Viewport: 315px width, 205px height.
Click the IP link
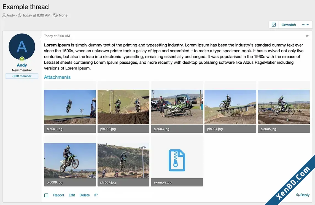96,195
